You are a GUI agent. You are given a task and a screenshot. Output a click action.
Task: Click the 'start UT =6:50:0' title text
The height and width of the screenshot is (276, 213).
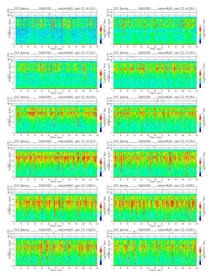tap(184, 8)
